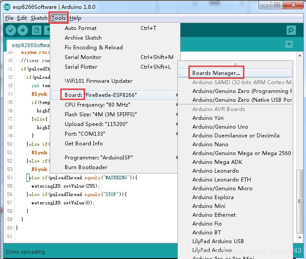Screen dimensions: 306x259
Task: Launch Serial Plotter from the Tools menu
Action: [81, 67]
